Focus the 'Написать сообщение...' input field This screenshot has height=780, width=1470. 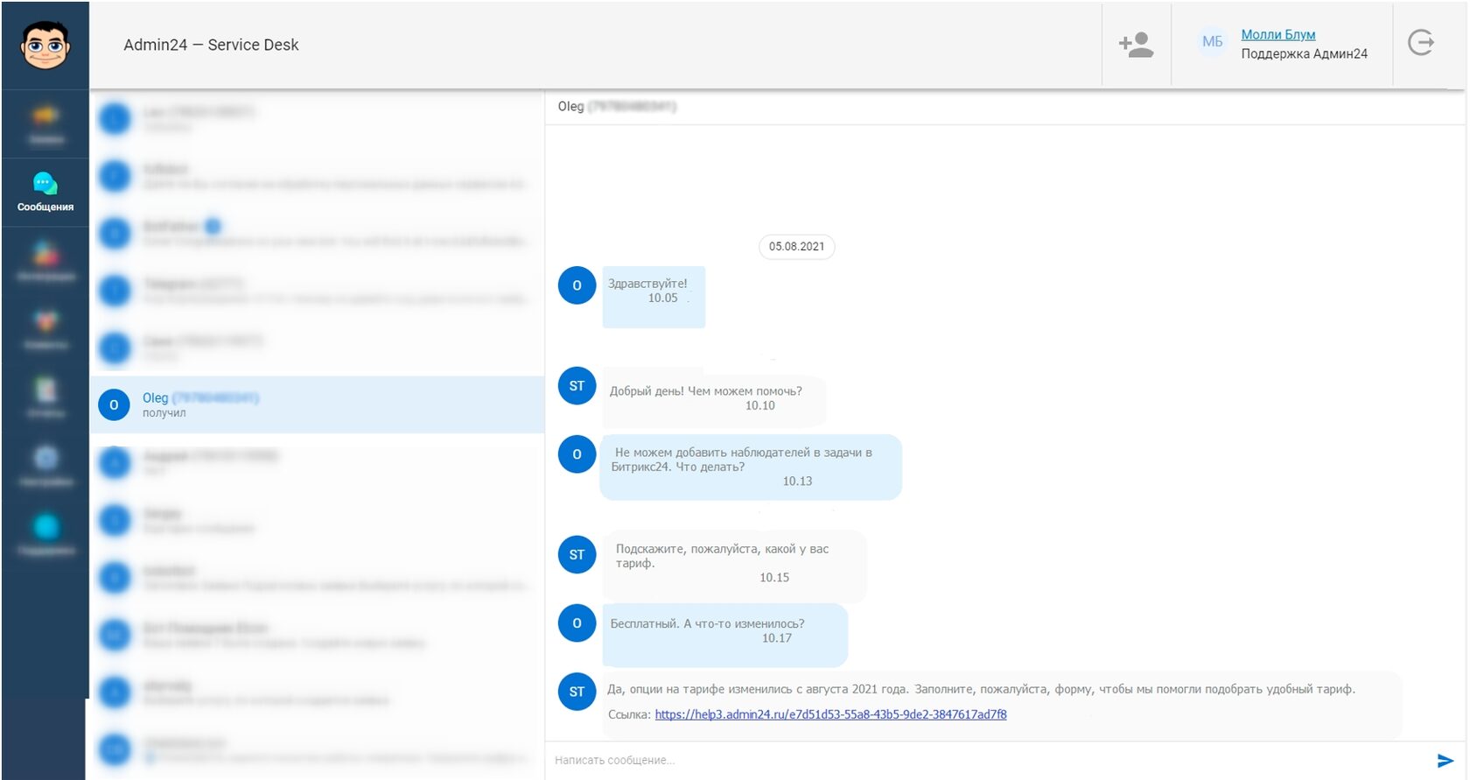[x=989, y=760]
